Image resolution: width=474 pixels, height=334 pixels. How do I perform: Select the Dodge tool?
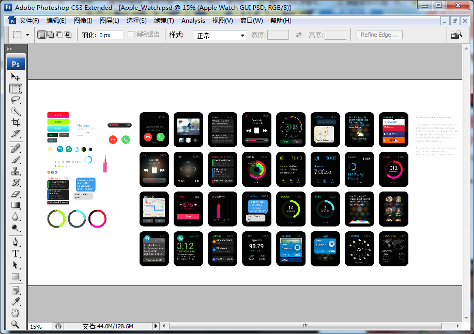pyautogui.click(x=16, y=228)
